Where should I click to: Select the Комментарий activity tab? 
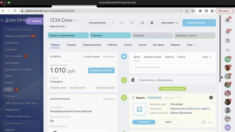[x=152, y=57]
